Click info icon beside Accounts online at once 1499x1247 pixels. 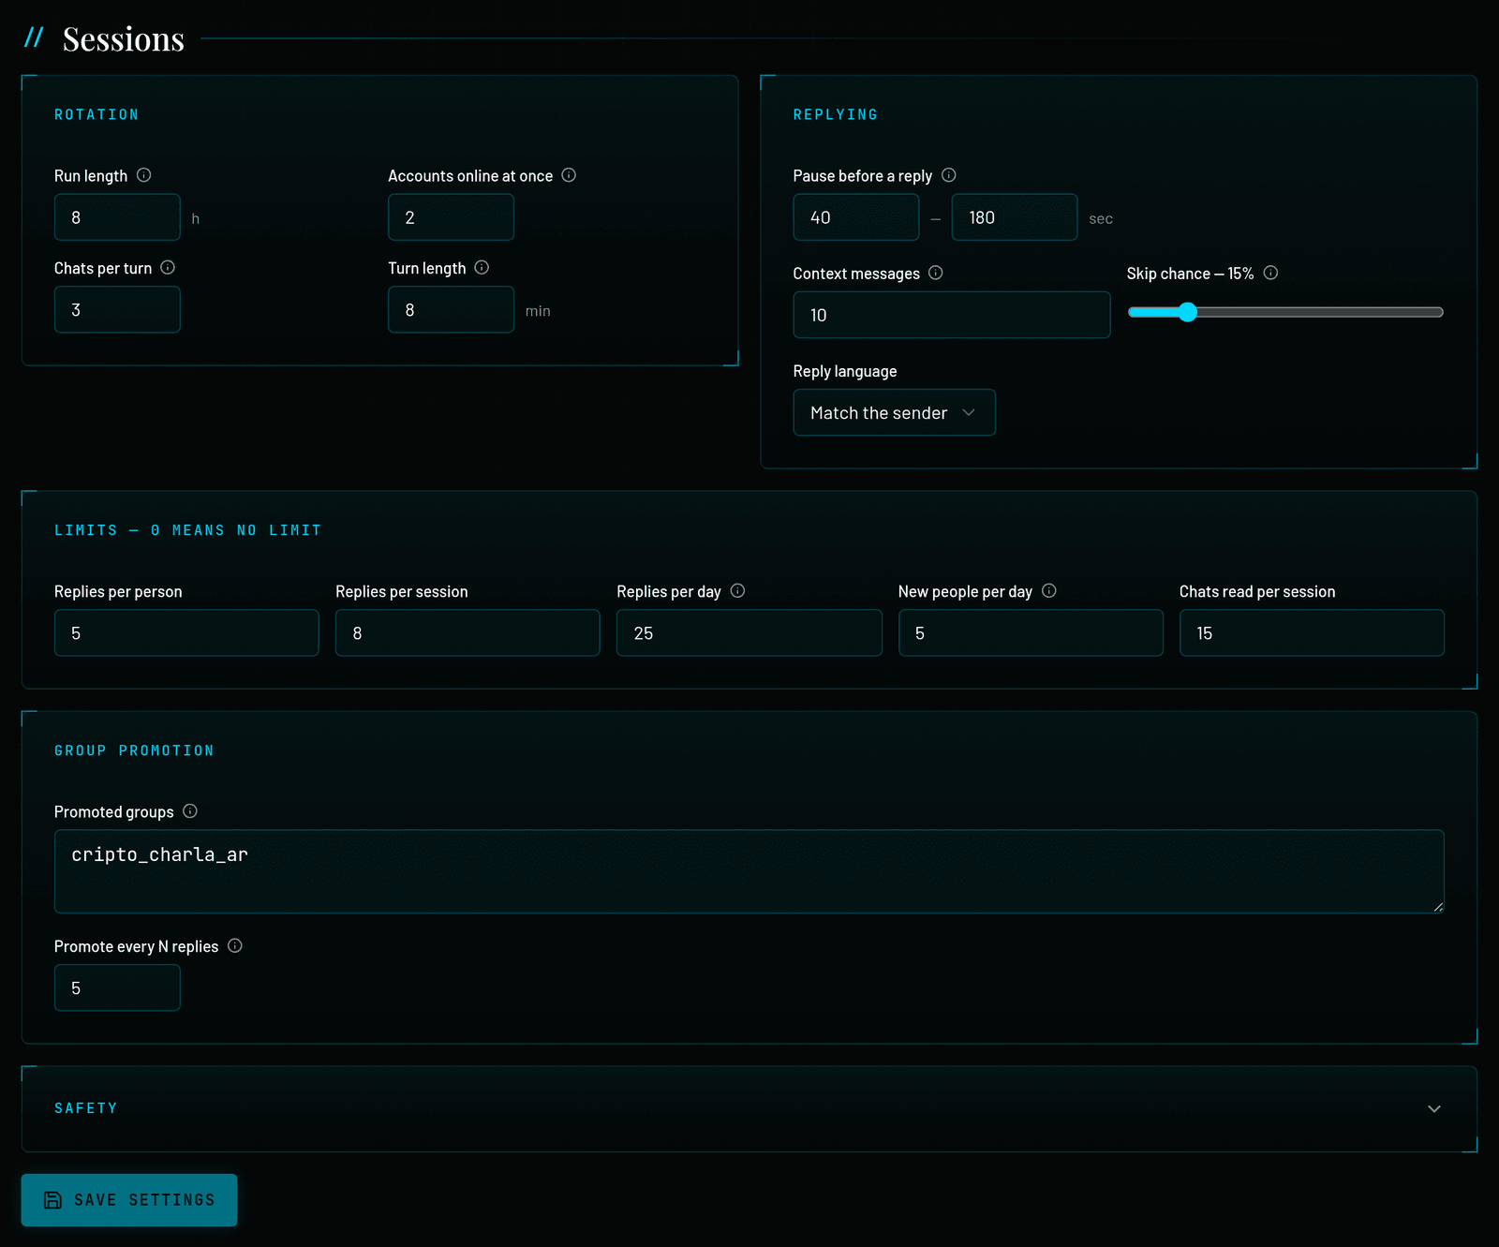(569, 175)
